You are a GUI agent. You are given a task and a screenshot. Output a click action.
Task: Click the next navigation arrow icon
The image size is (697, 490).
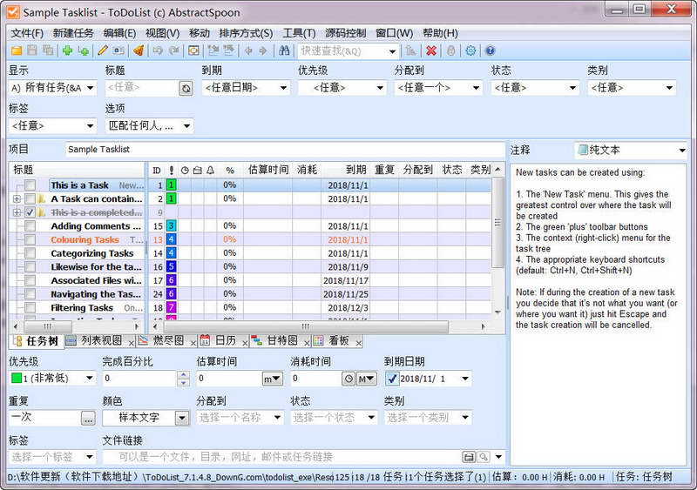point(263,50)
